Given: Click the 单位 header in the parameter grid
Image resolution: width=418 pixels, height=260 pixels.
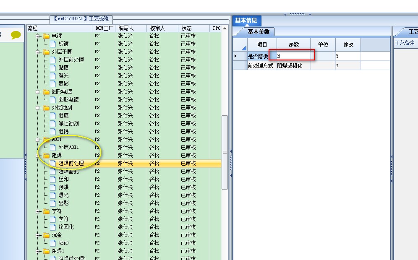Looking at the screenshot, I should (323, 45).
